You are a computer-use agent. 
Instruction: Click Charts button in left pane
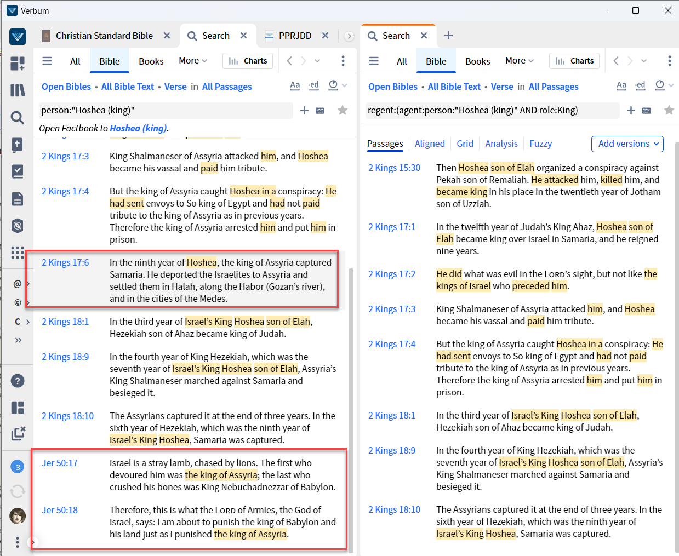point(248,61)
